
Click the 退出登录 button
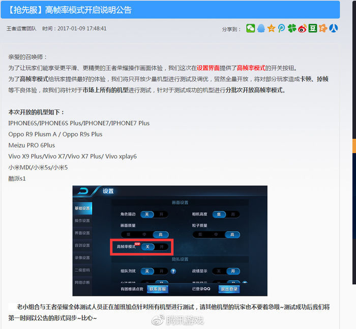[229, 289]
